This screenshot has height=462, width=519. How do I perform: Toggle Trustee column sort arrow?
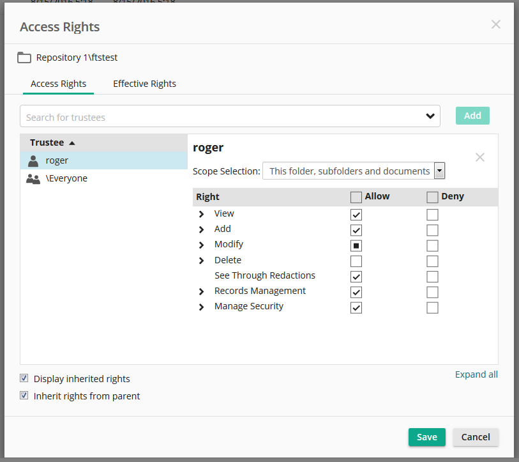pos(72,143)
